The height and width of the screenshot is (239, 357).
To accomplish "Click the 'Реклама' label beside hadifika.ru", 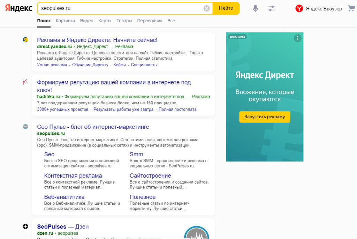I will click(x=201, y=97).
